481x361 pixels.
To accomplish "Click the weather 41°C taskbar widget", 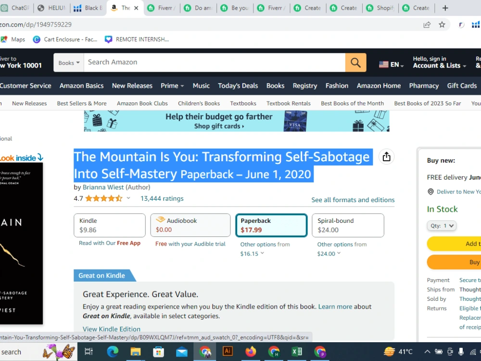I will (x=398, y=352).
